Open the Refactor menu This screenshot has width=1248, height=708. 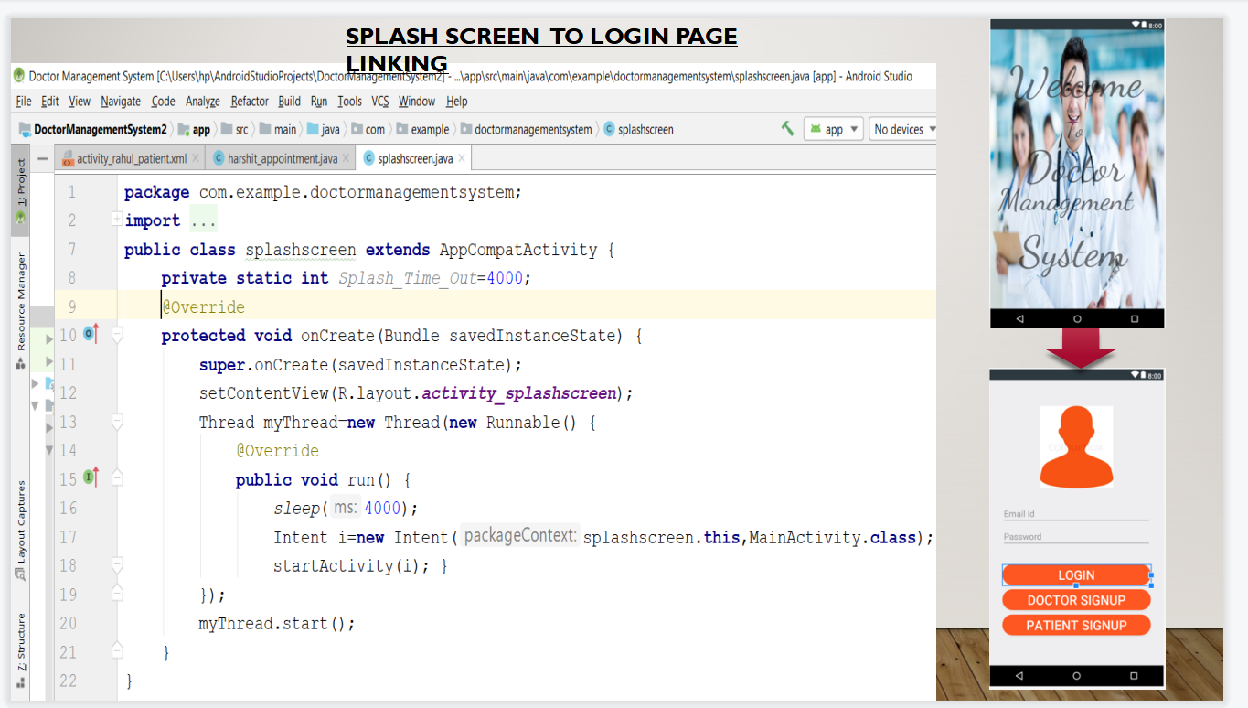[x=250, y=102]
